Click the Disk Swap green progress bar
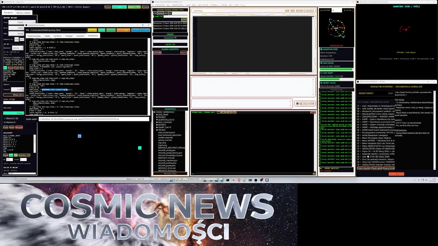The image size is (438, 246). click(336, 79)
